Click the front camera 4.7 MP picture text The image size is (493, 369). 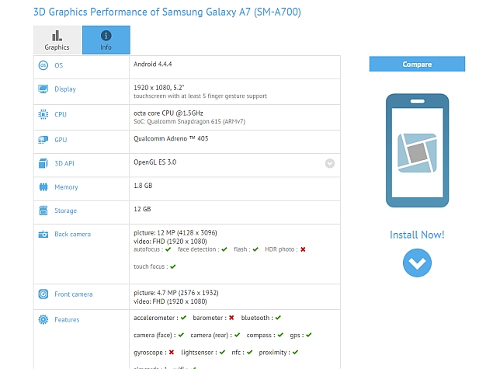(175, 293)
